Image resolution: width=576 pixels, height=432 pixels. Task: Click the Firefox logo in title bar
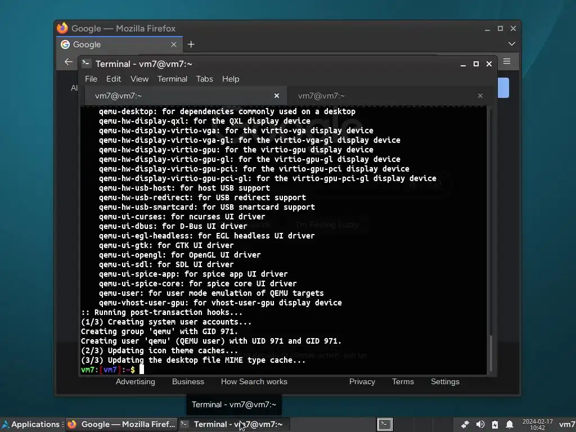coord(62,28)
